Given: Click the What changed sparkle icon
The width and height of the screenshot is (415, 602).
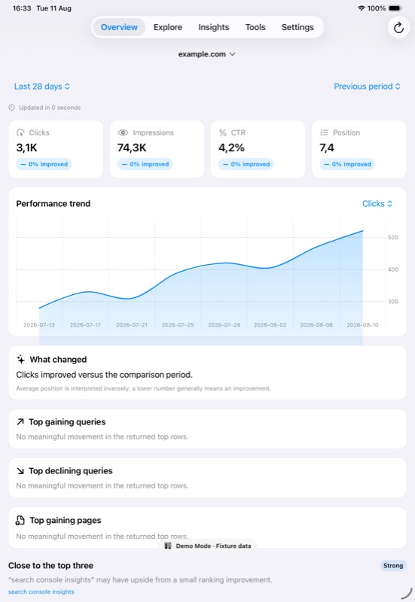Looking at the screenshot, I should pos(21,360).
